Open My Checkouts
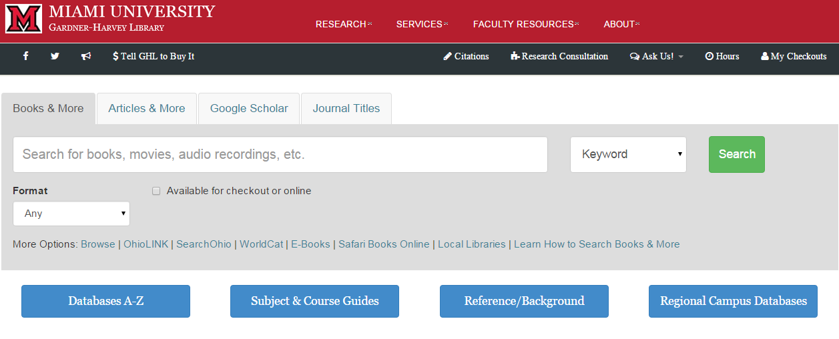839x339 pixels. click(794, 56)
